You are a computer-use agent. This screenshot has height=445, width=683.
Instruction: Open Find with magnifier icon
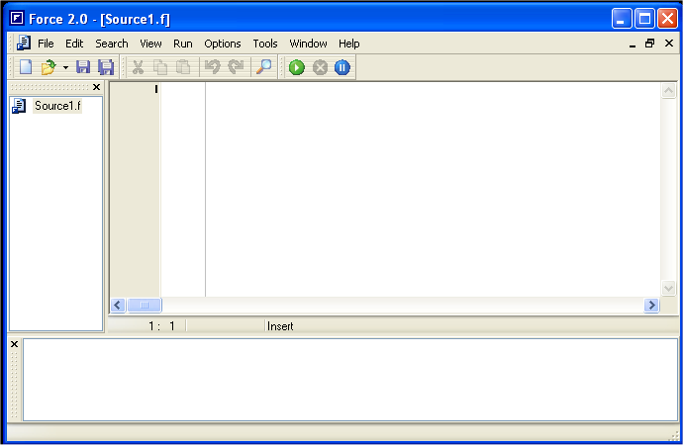[x=263, y=67]
